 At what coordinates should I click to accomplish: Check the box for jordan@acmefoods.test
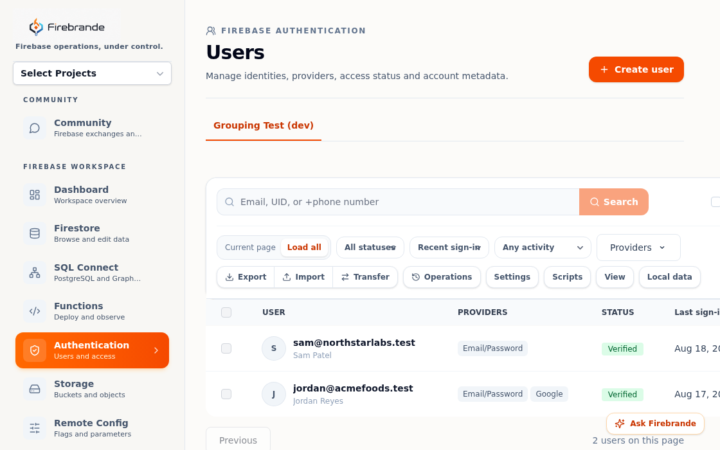pos(226,394)
